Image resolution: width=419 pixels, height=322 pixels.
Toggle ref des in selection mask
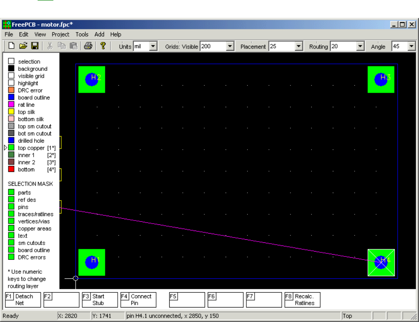(x=11, y=199)
